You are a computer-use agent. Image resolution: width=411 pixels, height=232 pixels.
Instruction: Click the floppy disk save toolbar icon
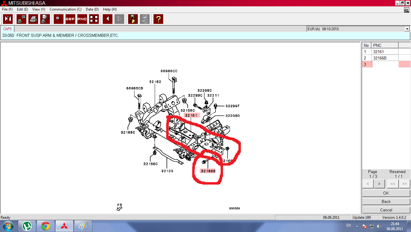[133, 19]
